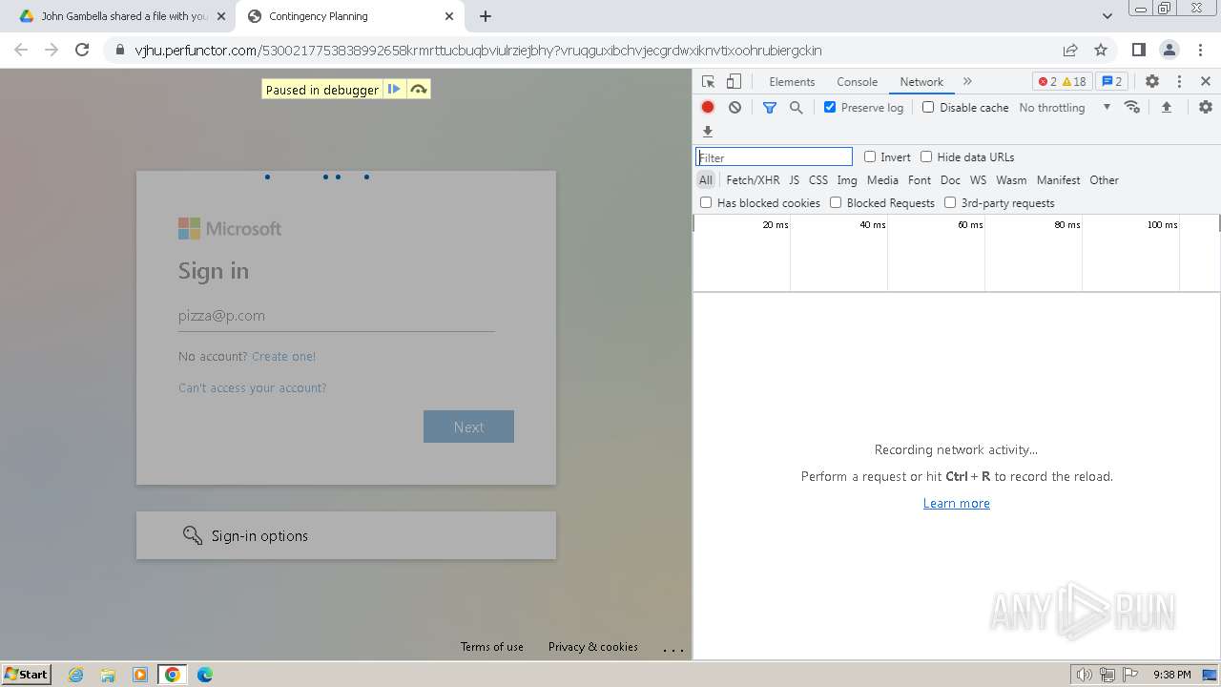Open Can't access your account link

252,388
